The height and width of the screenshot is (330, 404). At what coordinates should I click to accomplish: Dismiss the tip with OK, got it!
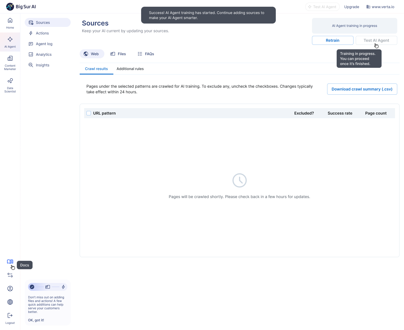click(x=36, y=320)
